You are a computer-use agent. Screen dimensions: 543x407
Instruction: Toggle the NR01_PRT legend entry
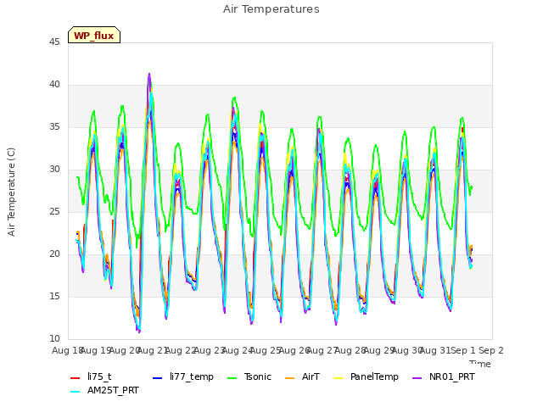[444, 376]
